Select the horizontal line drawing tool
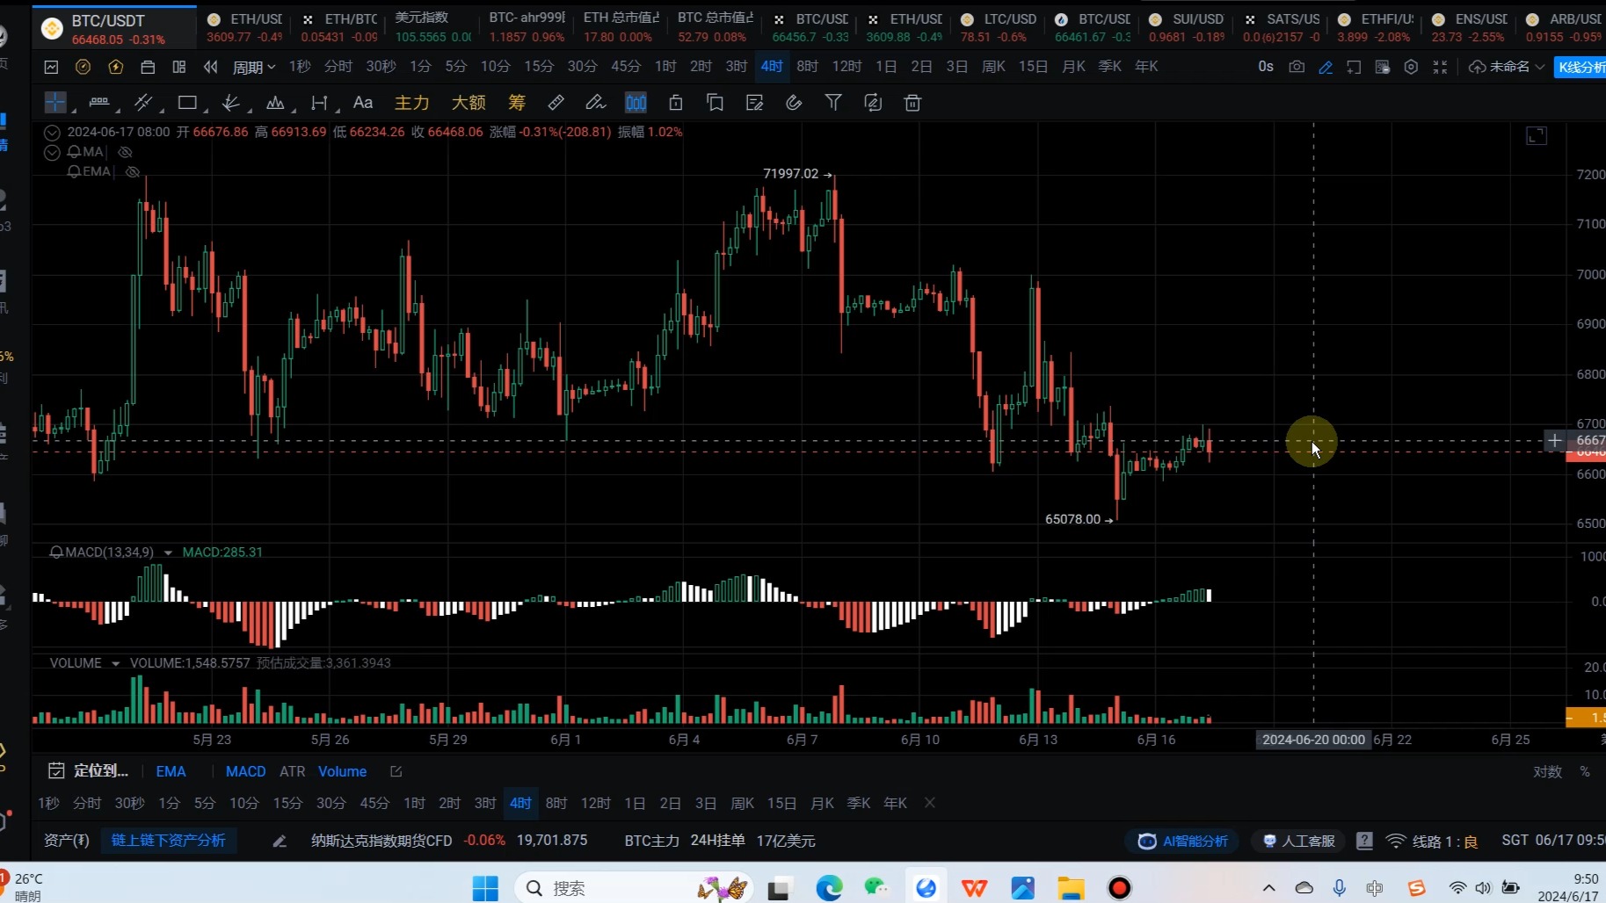Viewport: 1606px width, 903px height. point(99,103)
